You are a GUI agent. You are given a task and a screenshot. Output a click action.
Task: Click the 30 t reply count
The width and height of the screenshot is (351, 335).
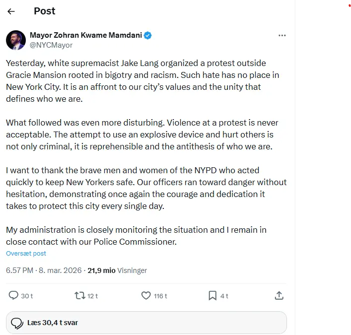pyautogui.click(x=27, y=296)
